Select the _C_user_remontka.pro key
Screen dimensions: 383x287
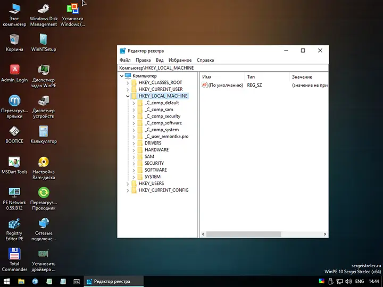coord(166,137)
